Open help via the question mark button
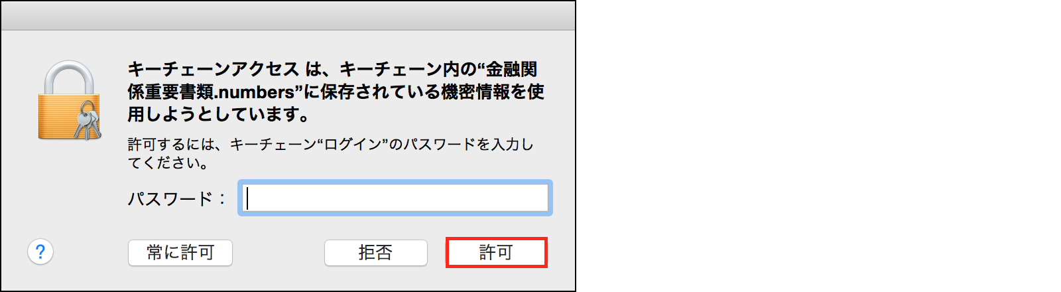The image size is (1061, 292). pyautogui.click(x=40, y=252)
